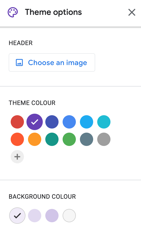Close the Theme options panel
The height and width of the screenshot is (233, 141).
pyautogui.click(x=132, y=12)
